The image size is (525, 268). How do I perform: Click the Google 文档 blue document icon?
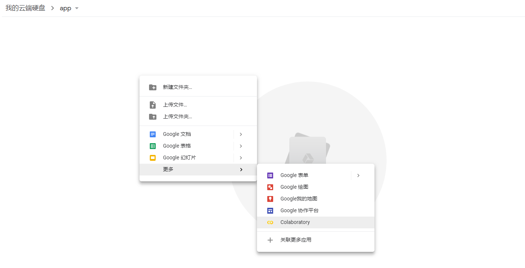click(152, 134)
